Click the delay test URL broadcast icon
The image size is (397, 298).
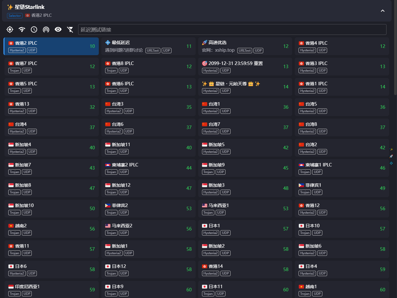[x=46, y=29]
